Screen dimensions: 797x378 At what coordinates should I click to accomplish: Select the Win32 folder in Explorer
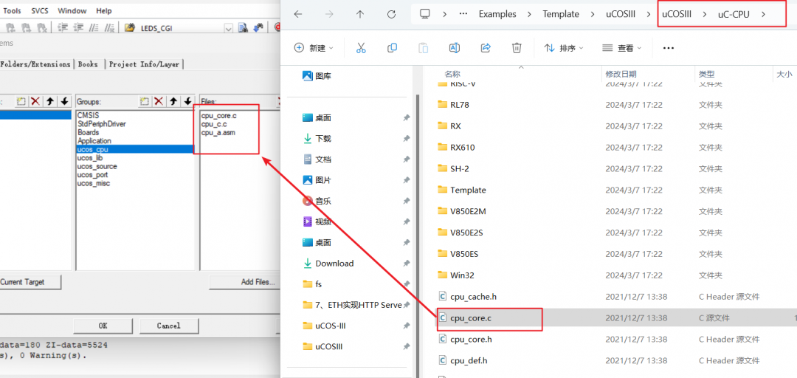[462, 275]
